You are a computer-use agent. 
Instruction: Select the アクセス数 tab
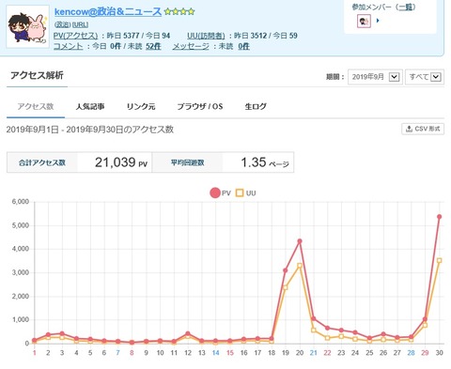click(x=36, y=106)
